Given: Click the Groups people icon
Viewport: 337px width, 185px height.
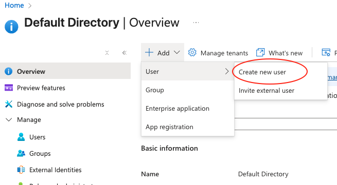Looking at the screenshot, I should 21,153.
